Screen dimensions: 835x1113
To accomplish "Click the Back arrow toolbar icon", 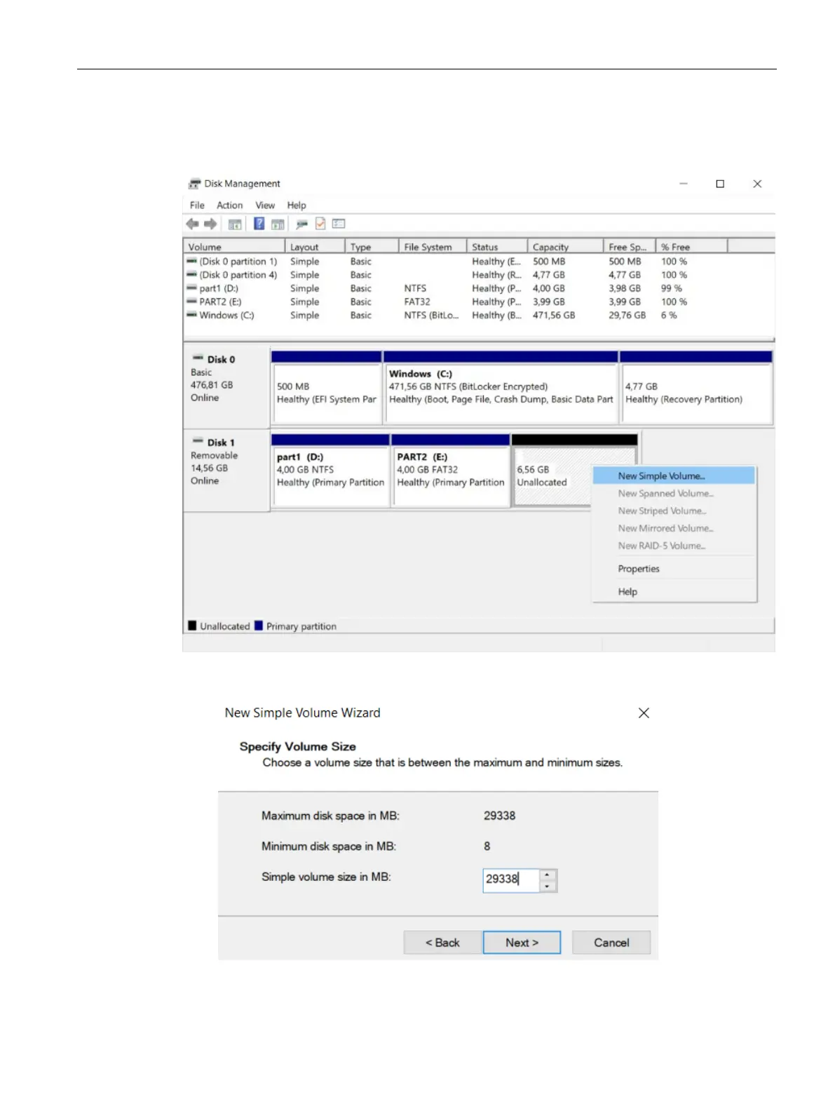I will tap(192, 224).
